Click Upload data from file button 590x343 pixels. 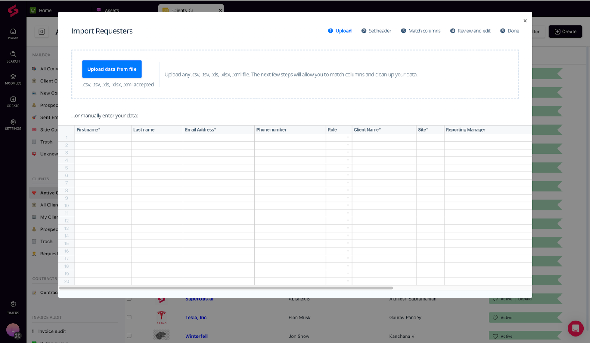coord(112,69)
